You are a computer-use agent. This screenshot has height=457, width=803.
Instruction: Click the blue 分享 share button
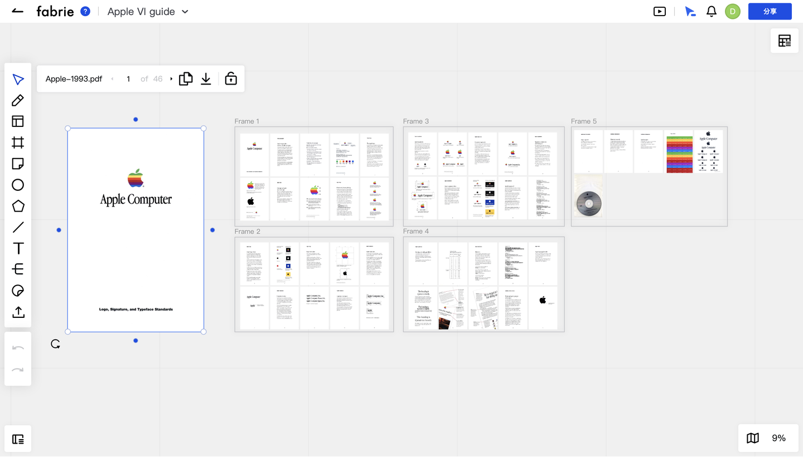click(x=770, y=11)
